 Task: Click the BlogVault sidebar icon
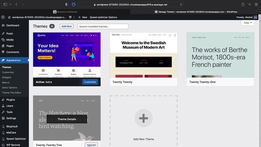tap(3, 127)
